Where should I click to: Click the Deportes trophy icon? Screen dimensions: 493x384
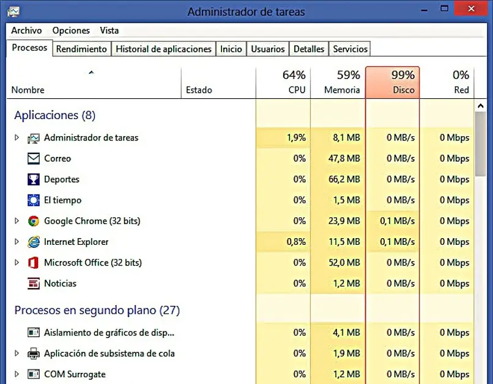pyautogui.click(x=34, y=179)
